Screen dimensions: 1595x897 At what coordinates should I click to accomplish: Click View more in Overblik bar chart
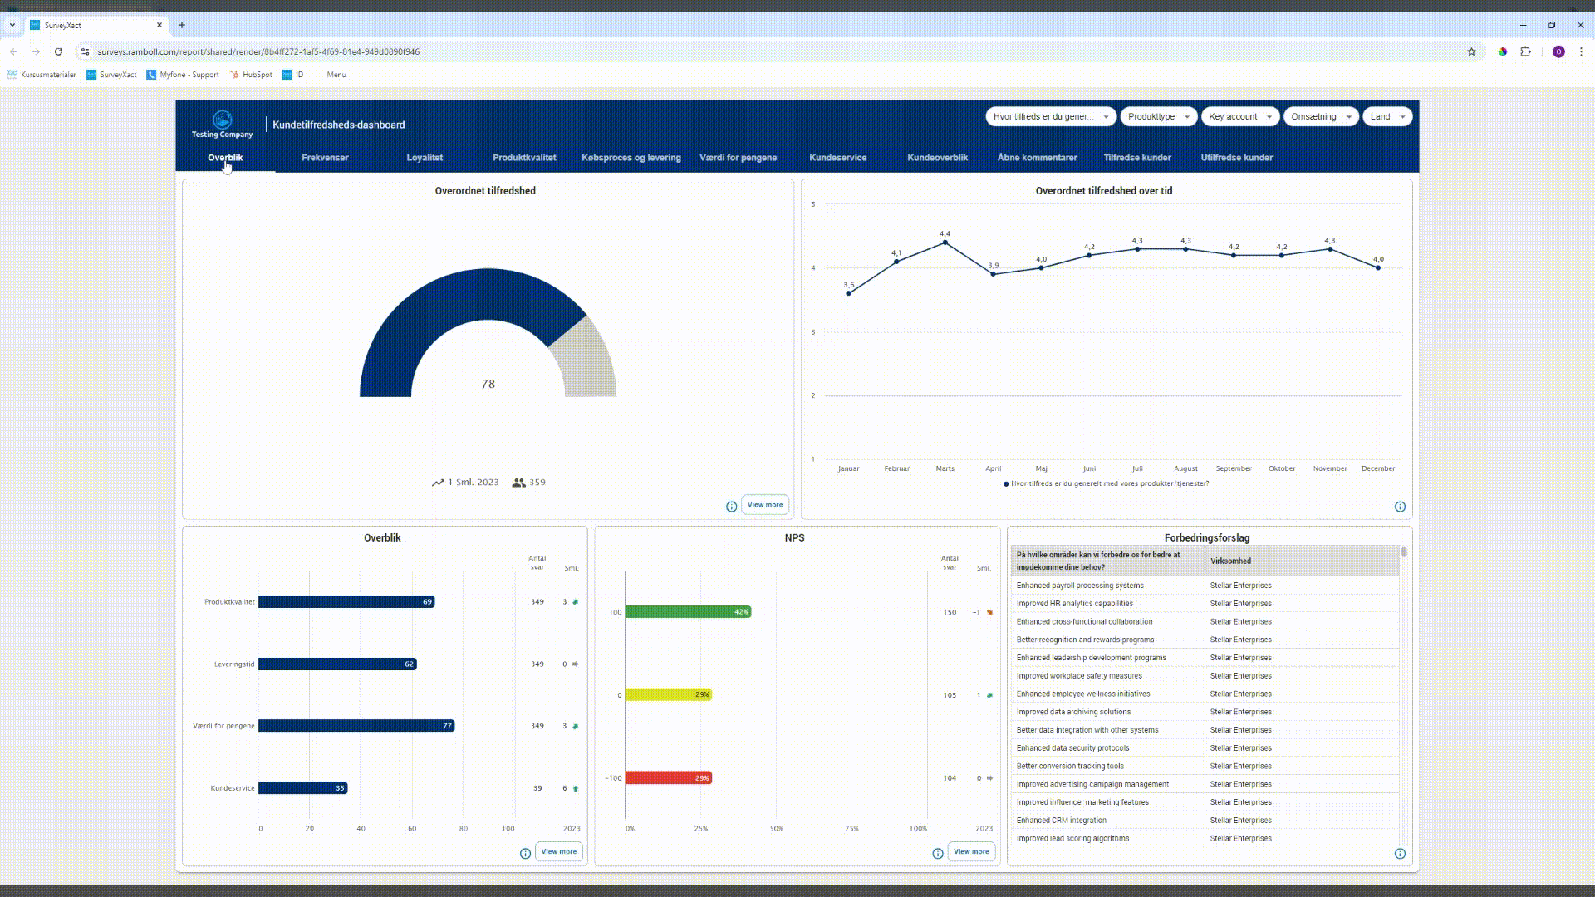[x=559, y=852]
